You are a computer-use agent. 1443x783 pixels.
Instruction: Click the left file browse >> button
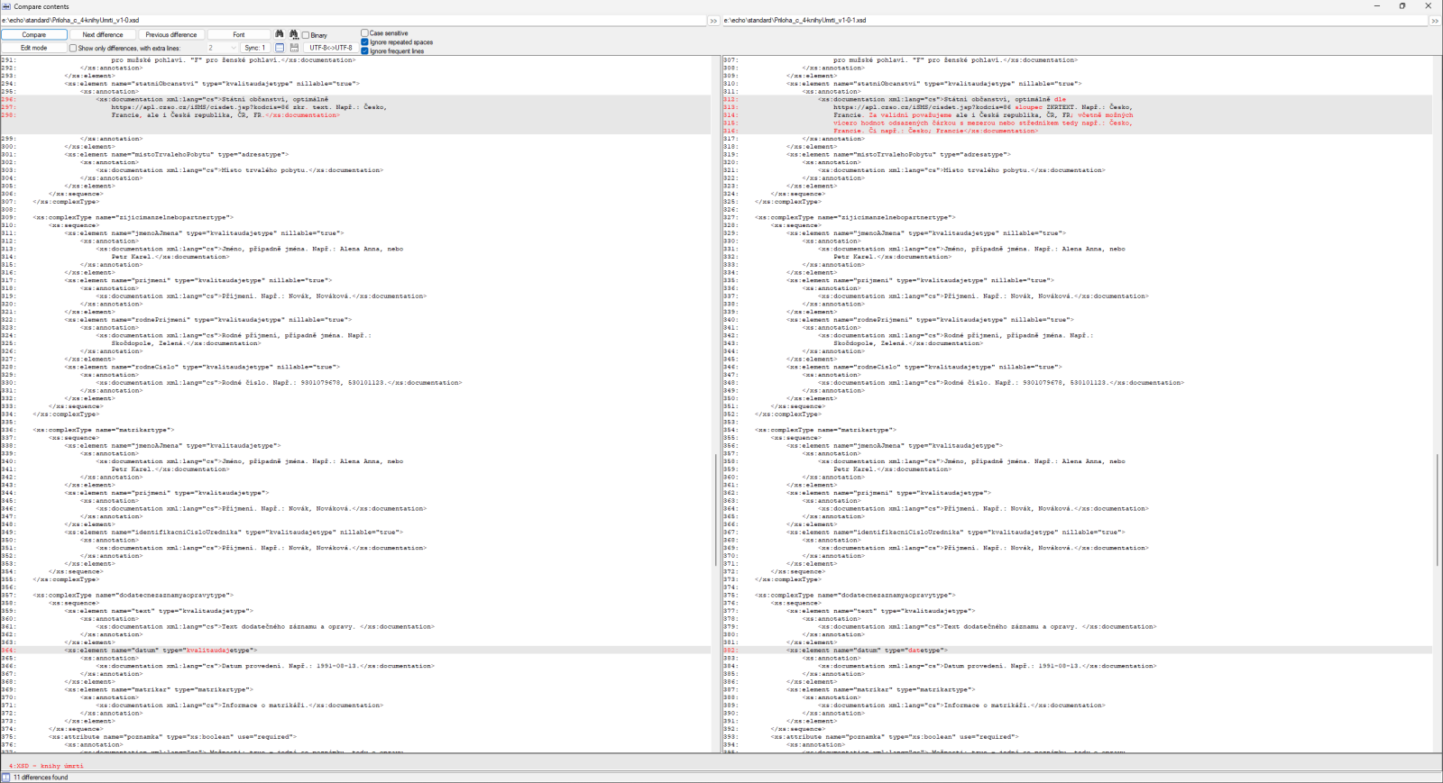(713, 21)
